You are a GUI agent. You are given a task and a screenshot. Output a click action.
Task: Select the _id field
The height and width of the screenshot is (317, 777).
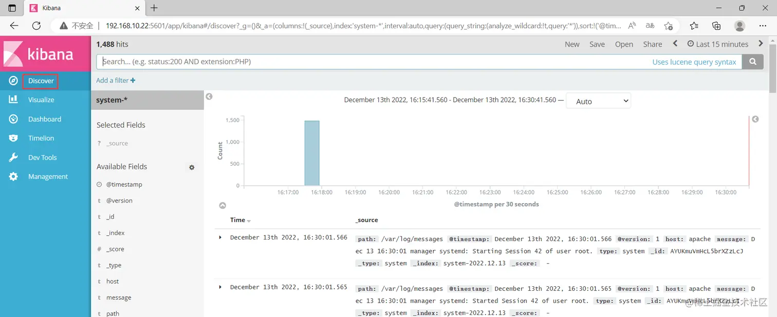click(x=110, y=216)
